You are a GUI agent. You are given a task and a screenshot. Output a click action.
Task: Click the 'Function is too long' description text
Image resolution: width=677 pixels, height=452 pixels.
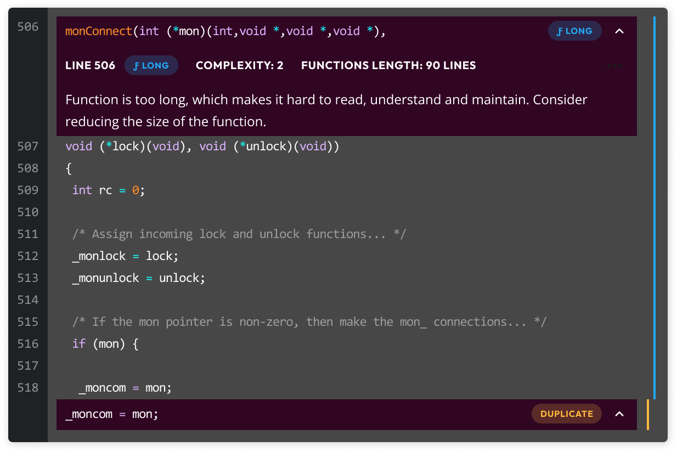[x=326, y=111]
